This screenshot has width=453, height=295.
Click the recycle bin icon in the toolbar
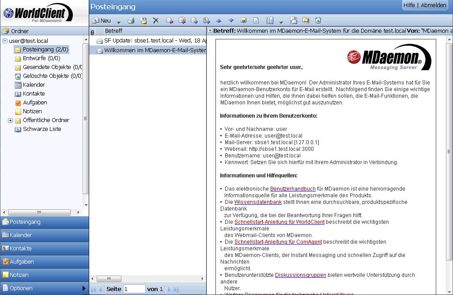pos(318,20)
